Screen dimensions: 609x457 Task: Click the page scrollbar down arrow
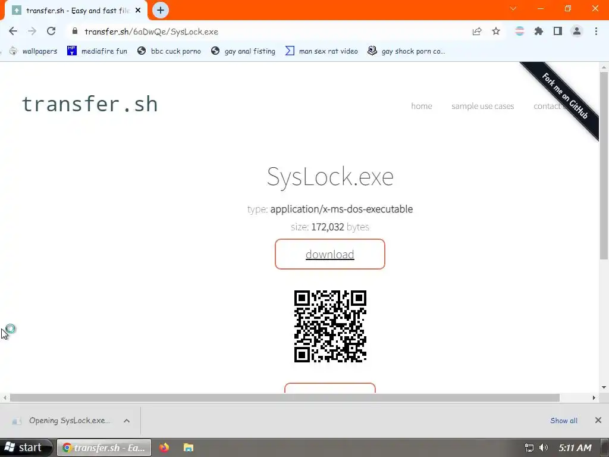pos(604,387)
